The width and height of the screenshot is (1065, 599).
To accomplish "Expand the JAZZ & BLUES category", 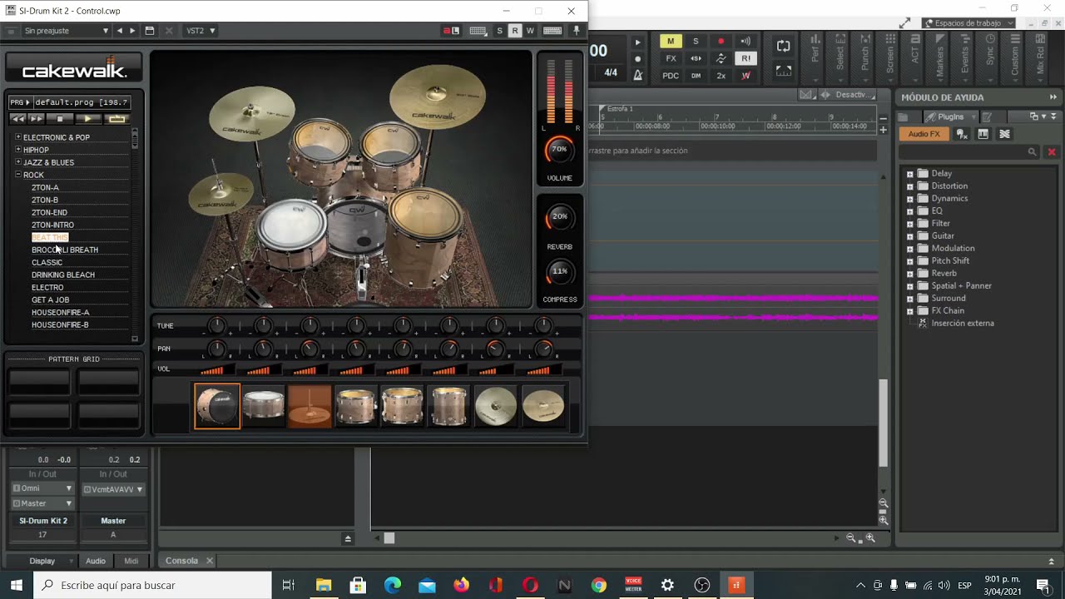I will tap(18, 162).
